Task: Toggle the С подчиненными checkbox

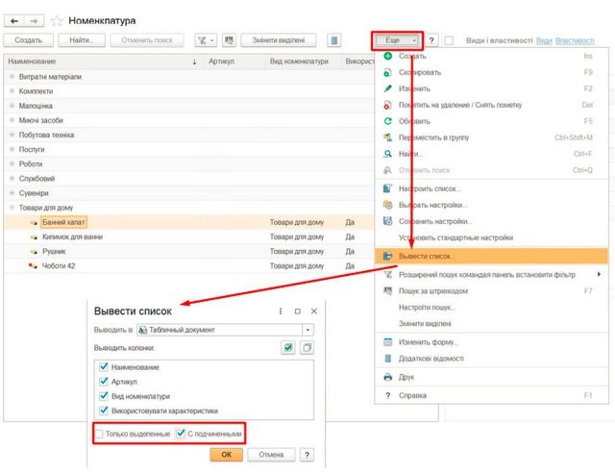Action: (181, 434)
